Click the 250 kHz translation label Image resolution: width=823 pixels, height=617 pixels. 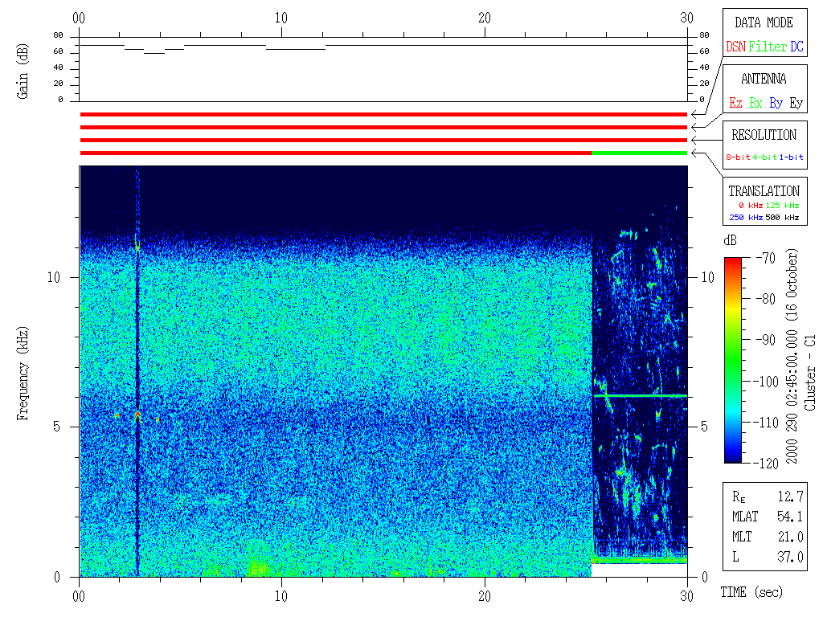(744, 217)
